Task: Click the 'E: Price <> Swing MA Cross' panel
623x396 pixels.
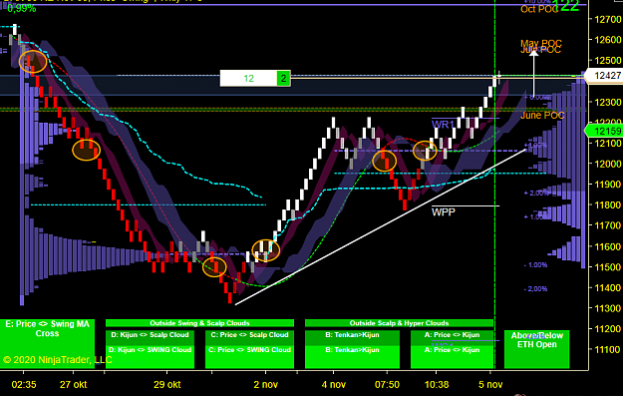Action: [47, 343]
